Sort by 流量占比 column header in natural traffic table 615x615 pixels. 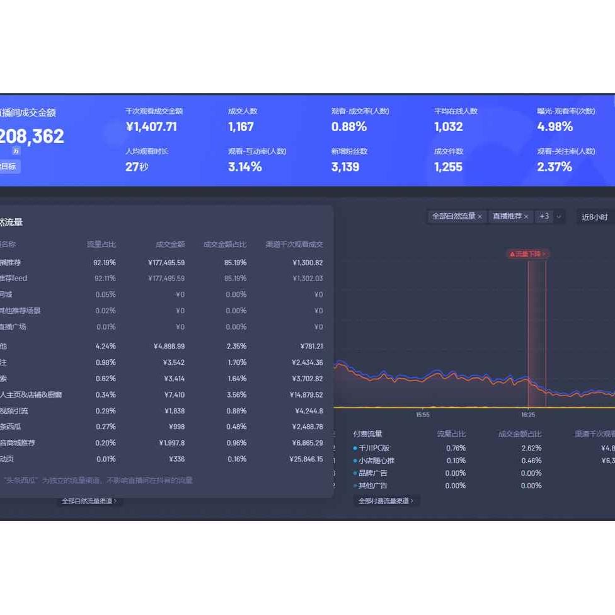tap(101, 244)
